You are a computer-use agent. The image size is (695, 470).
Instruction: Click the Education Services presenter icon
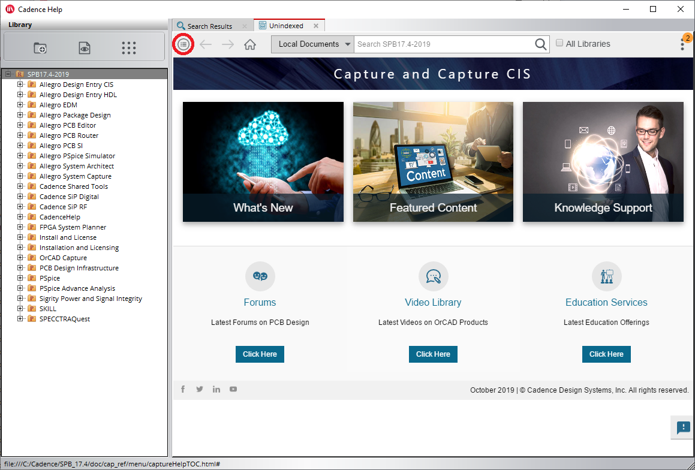(x=607, y=276)
